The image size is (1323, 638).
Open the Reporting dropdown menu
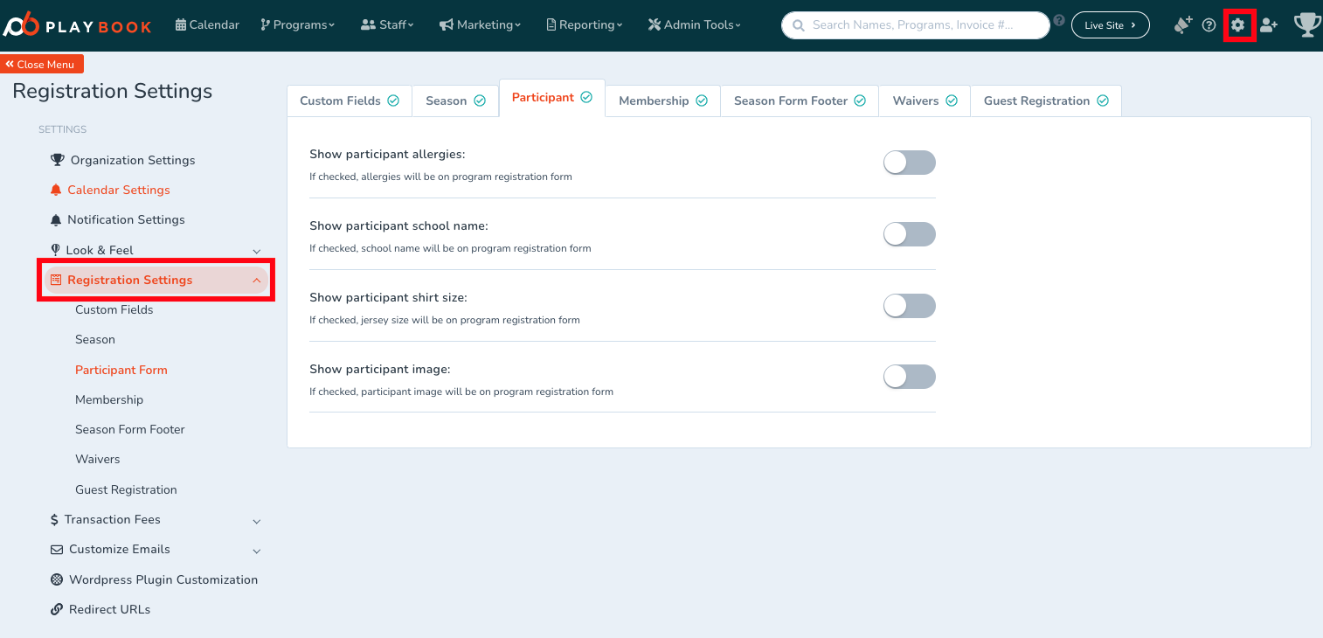point(585,25)
